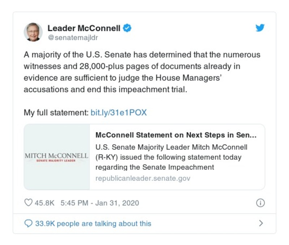This screenshot has width=289, height=245.
Task: Open the "McConnell Statement on Next Steps" card title
Action: [176, 135]
